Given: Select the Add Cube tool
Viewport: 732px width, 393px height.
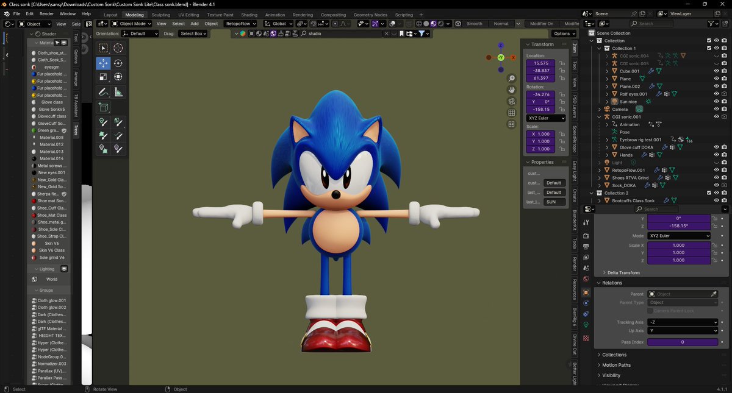Looking at the screenshot, I should tap(103, 107).
